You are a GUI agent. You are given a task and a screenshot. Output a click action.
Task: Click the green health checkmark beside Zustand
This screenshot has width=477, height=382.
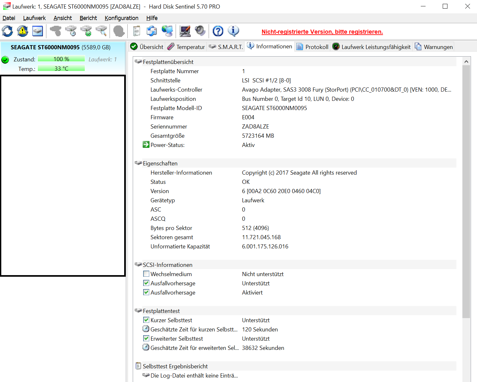(5, 59)
